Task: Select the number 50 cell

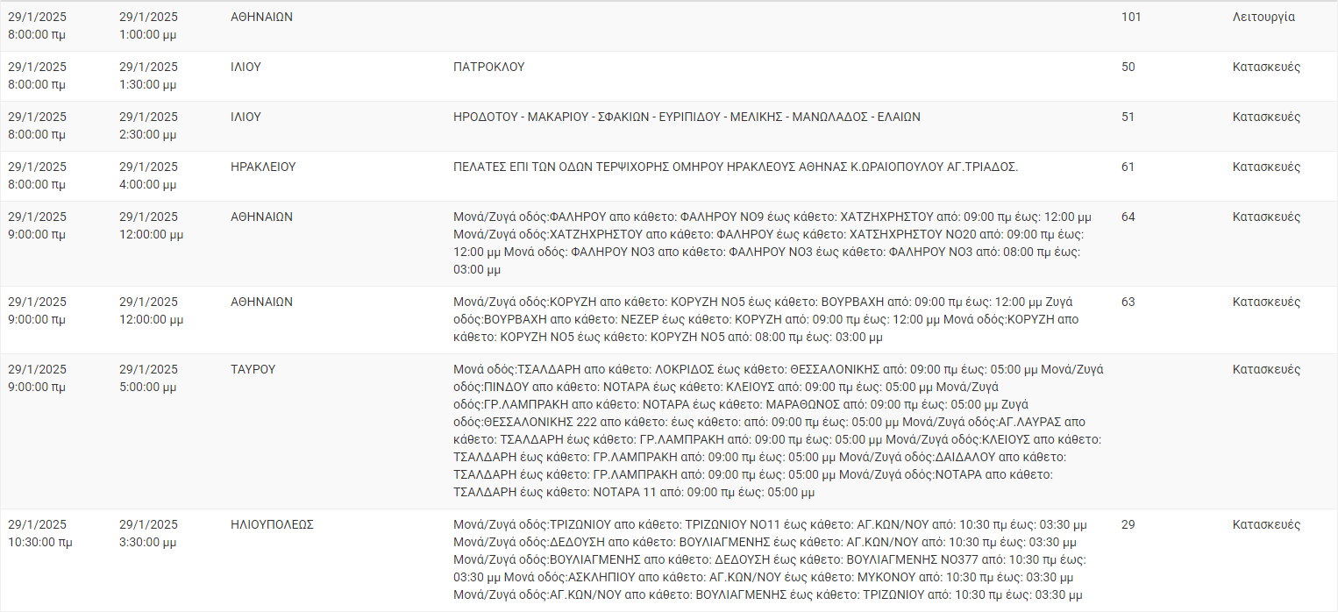Action: [x=1128, y=67]
